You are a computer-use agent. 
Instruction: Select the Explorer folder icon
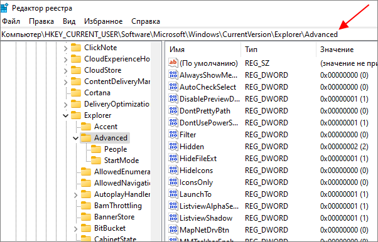76,115
